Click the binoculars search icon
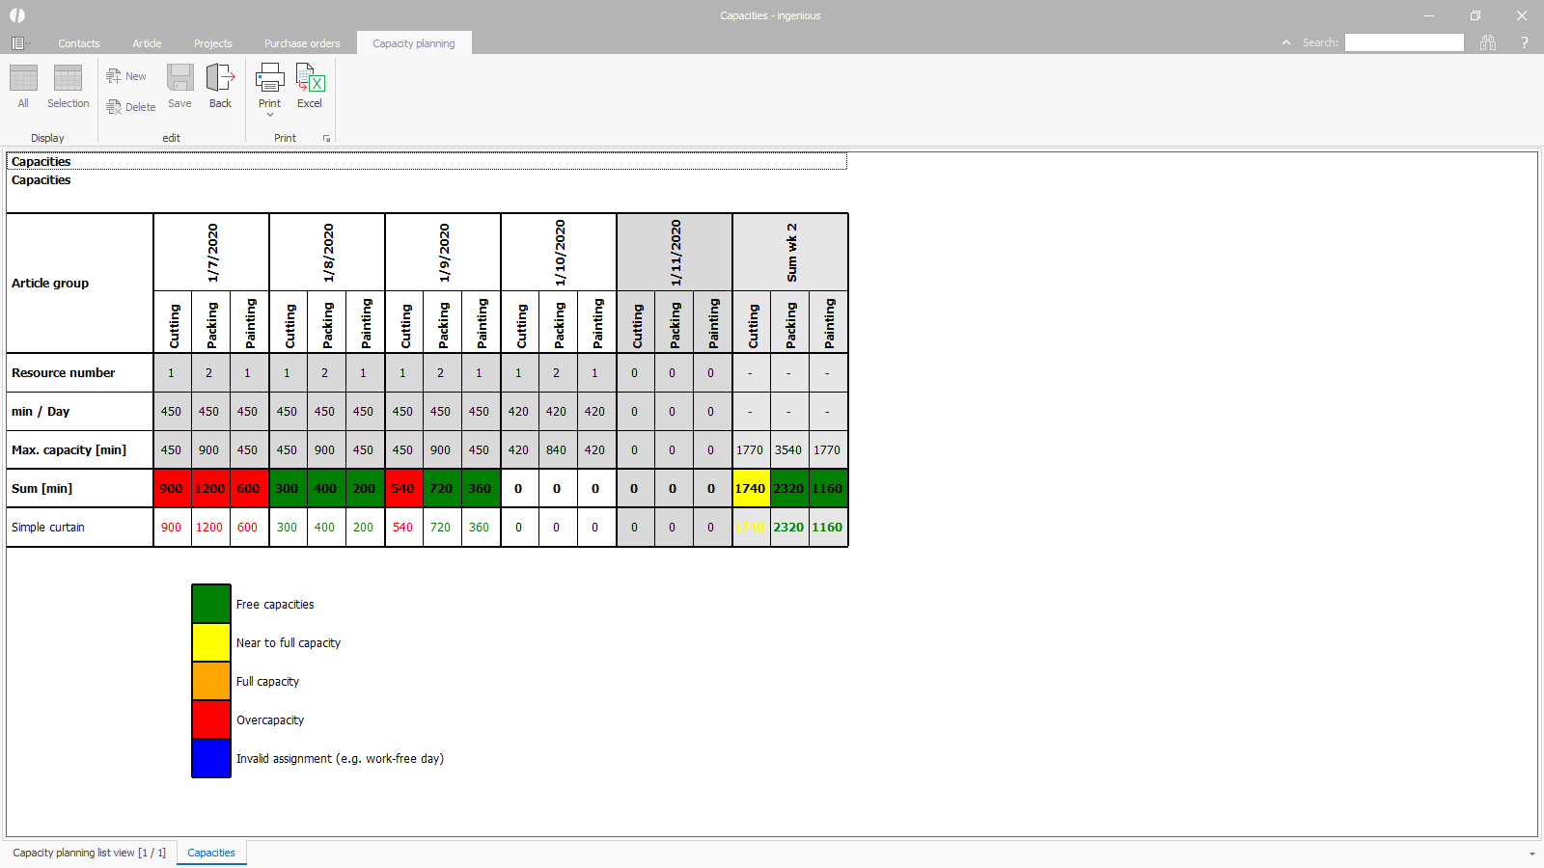This screenshot has height=868, width=1544. pos(1488,42)
